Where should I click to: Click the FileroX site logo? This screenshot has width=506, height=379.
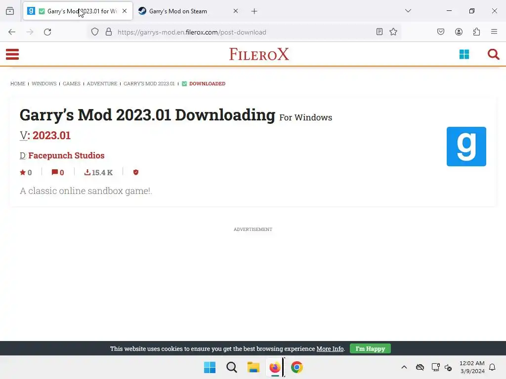259,54
